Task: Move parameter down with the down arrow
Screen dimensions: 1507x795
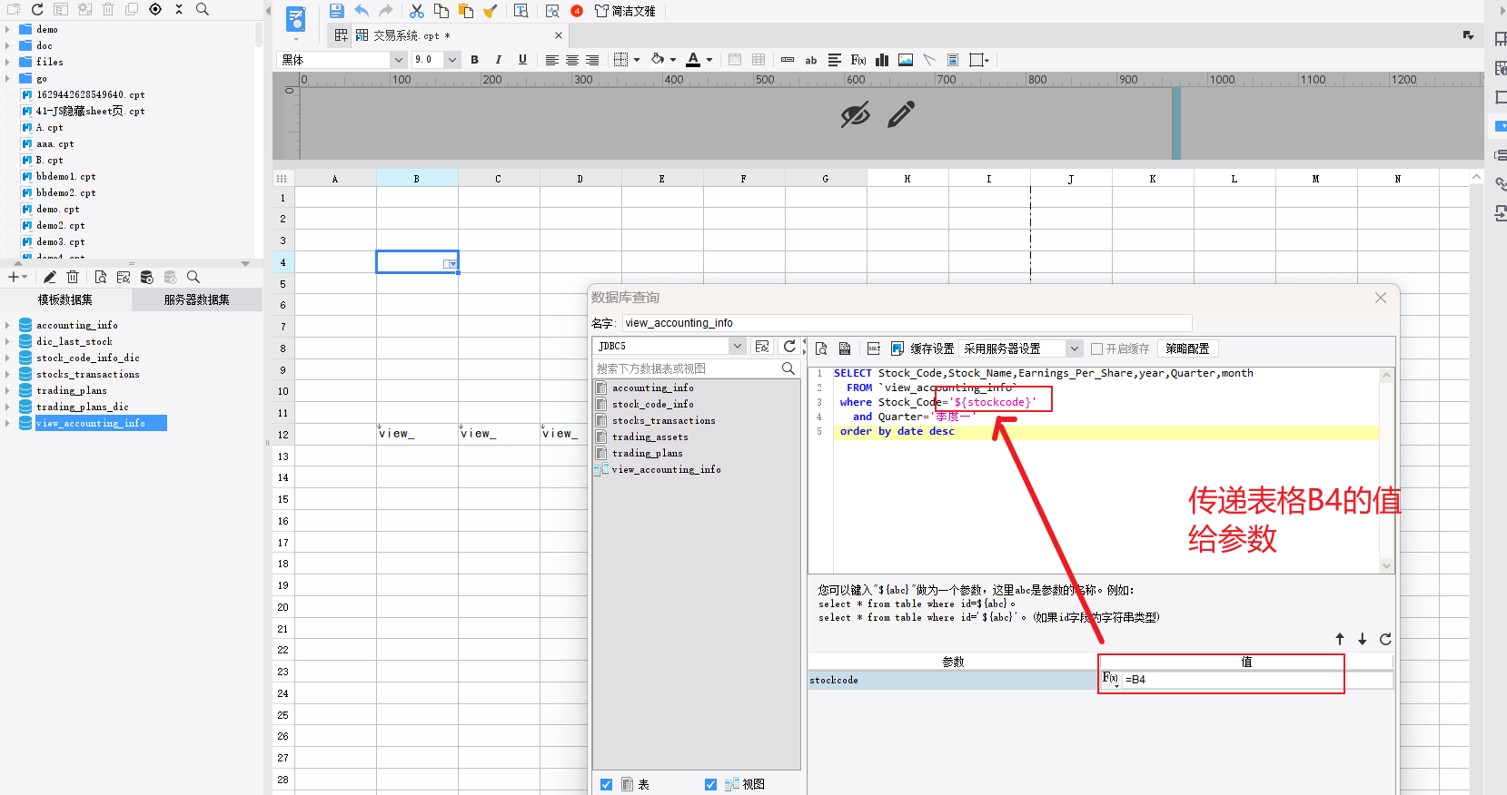Action: 1363,639
